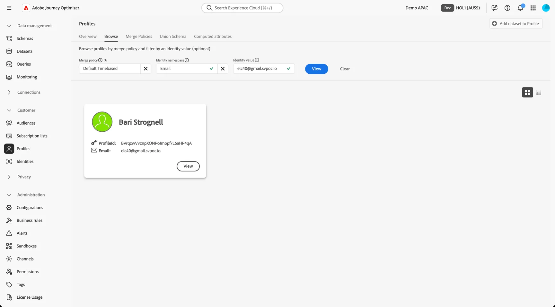The width and height of the screenshot is (555, 307).
Task: Click the Adobe logo icon
Action: point(26,8)
